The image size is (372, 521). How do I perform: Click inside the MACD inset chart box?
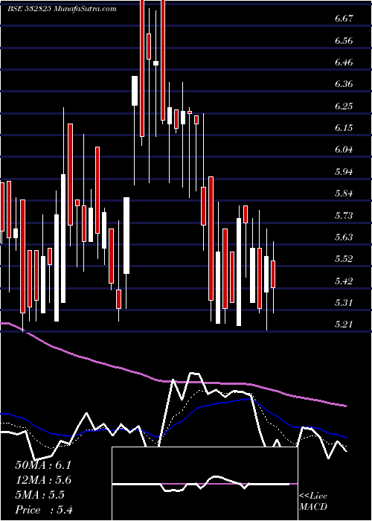(205, 484)
